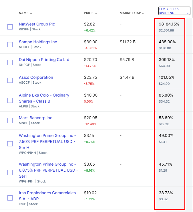193x212 pixels.
Task: Click the -13.75% price change
Action: pos(90,66)
